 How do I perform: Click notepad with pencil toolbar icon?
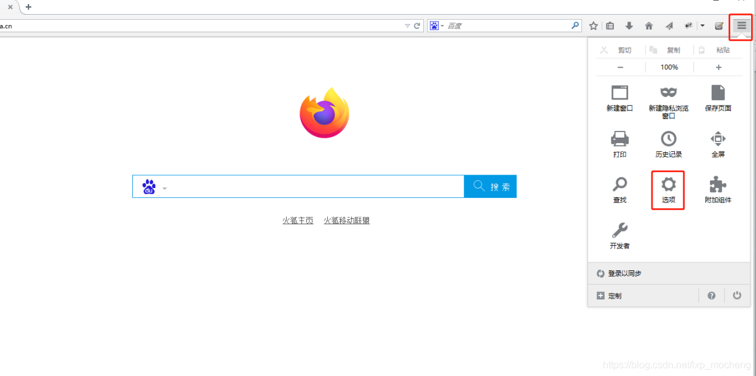tap(718, 26)
